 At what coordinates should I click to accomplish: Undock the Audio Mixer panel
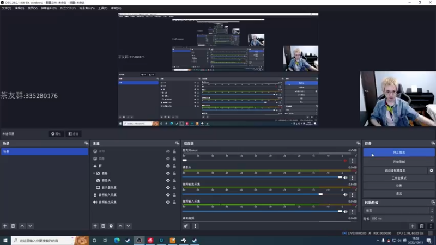click(x=358, y=143)
